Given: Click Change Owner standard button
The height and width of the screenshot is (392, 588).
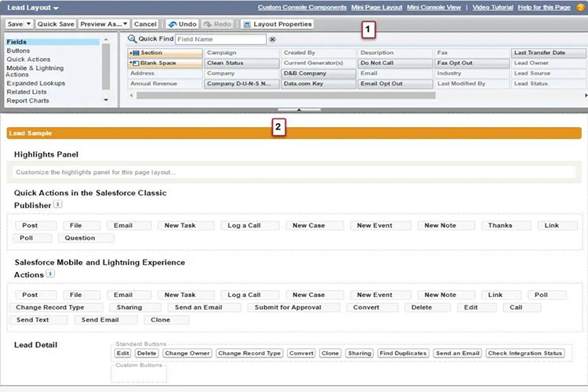Looking at the screenshot, I should [x=187, y=354].
